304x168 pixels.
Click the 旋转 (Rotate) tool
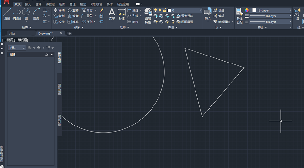tap(73, 10)
